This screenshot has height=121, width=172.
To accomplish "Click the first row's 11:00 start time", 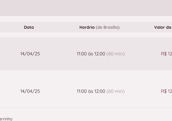I will pos(82,54).
